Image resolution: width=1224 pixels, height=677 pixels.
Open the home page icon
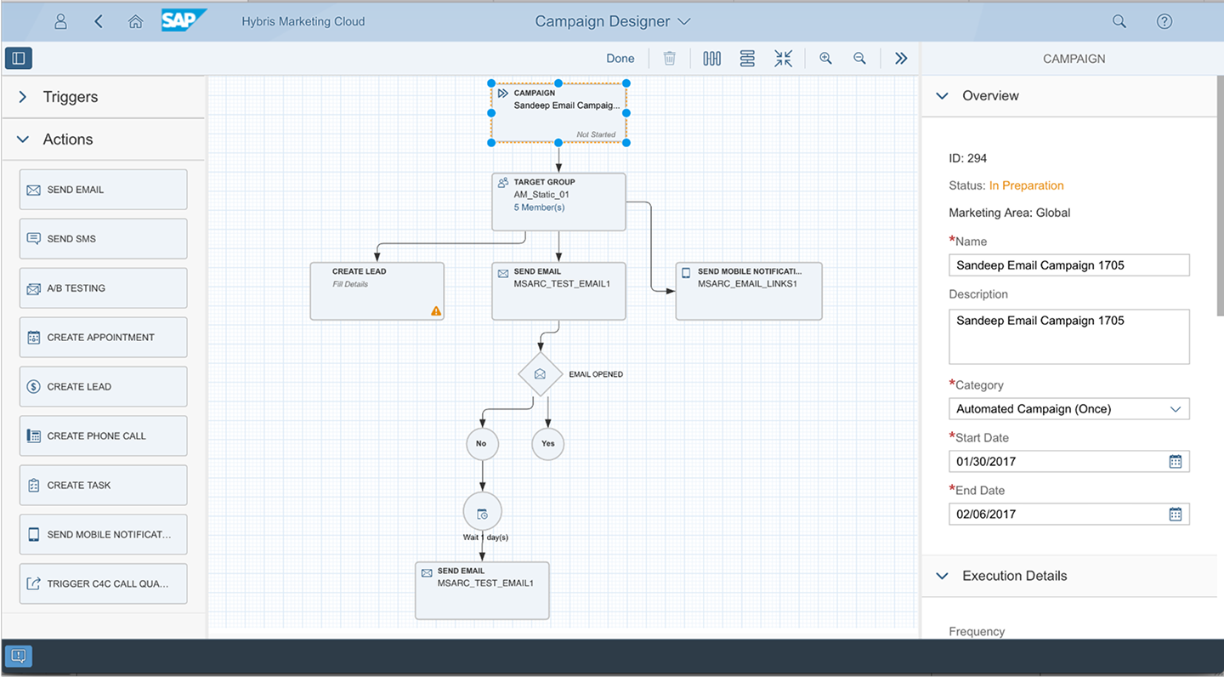point(135,22)
